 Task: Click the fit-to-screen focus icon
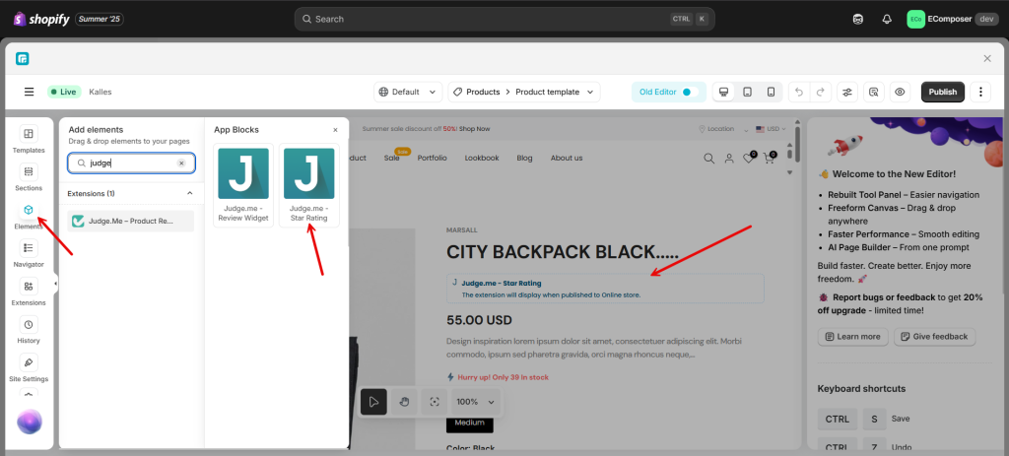click(435, 402)
